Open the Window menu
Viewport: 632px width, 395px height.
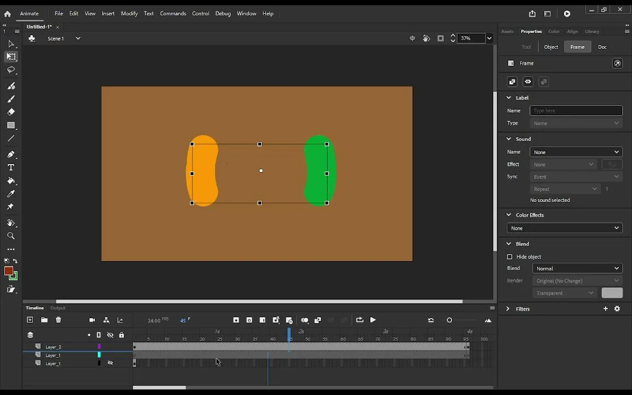(246, 13)
